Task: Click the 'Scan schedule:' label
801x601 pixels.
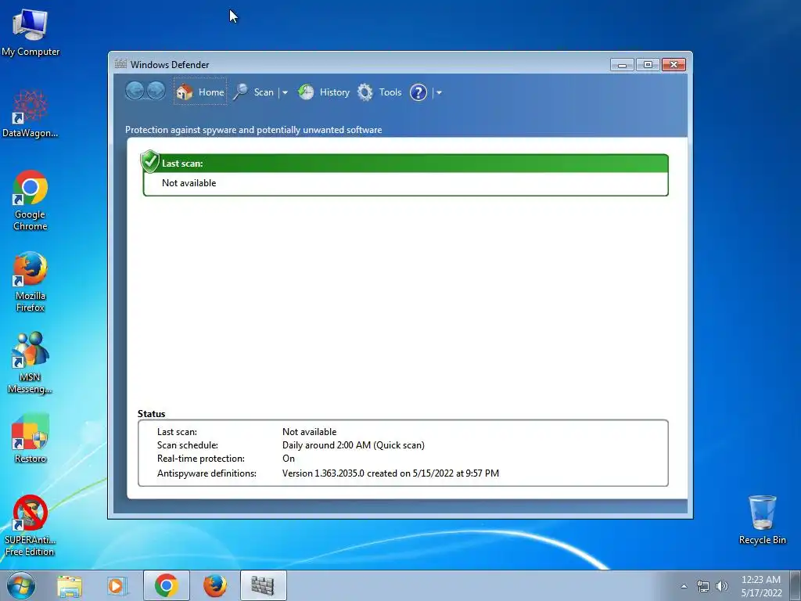Action: (188, 445)
